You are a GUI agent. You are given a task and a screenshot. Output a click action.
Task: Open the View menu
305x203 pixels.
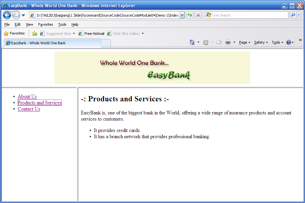click(29, 24)
